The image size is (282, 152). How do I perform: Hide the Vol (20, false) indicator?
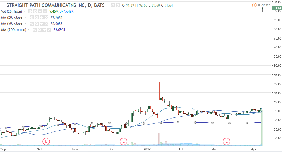(30, 11)
